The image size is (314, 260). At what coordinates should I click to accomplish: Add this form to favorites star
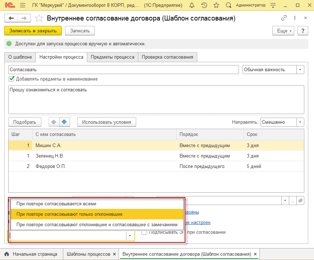pyautogui.click(x=39, y=18)
